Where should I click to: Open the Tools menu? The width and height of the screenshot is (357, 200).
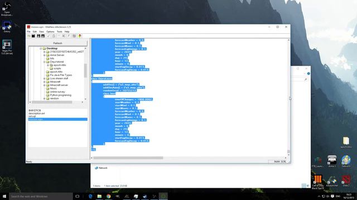click(x=60, y=32)
